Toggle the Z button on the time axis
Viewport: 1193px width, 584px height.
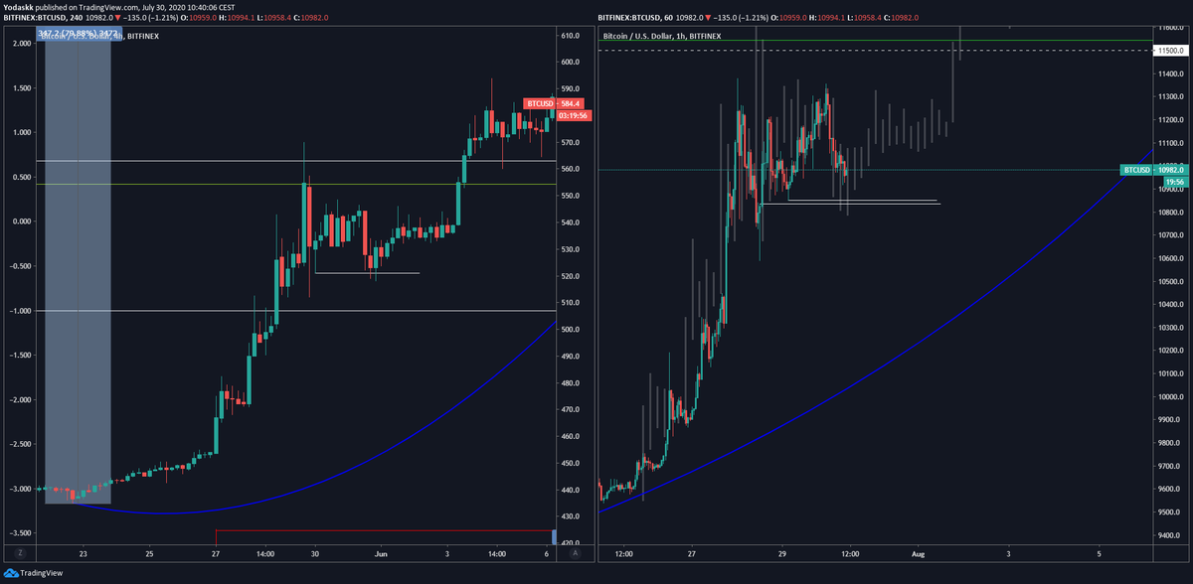(19, 554)
